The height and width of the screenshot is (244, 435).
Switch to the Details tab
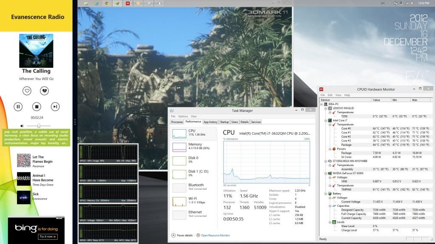(x=244, y=122)
